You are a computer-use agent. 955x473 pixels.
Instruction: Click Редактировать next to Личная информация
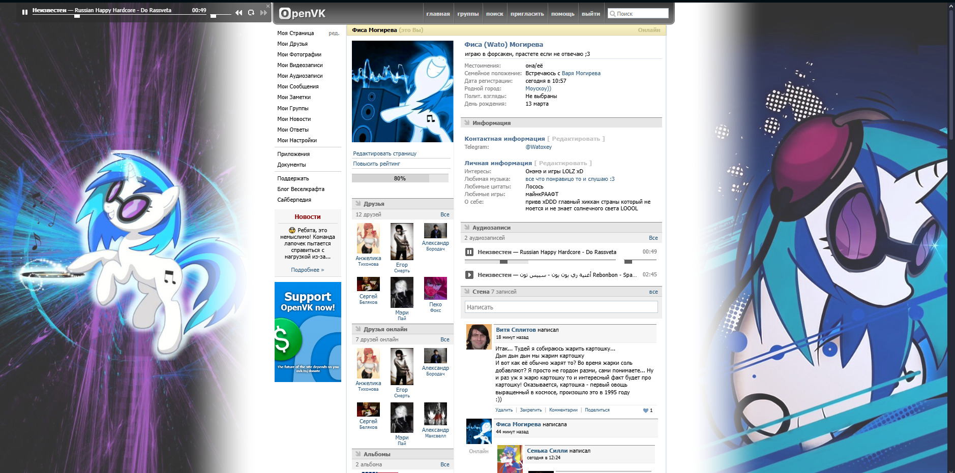point(563,163)
